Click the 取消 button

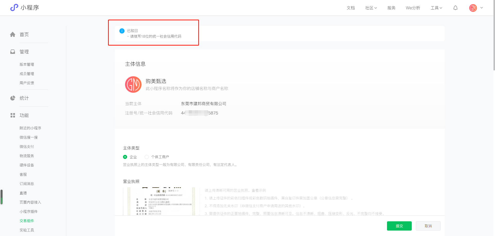428,226
